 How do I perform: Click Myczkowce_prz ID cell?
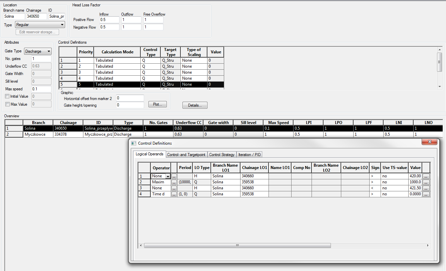[98, 134]
